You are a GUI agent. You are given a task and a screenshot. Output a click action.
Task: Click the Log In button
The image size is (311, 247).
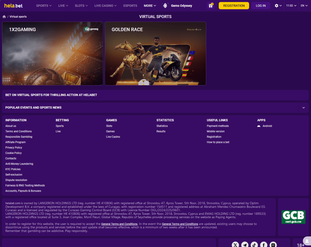261,5
